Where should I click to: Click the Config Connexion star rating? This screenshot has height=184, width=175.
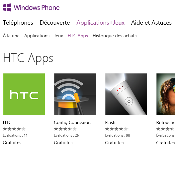click(x=65, y=129)
